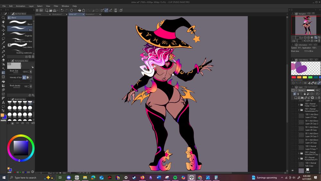Viewport: 321px width, 181px height.
Task: Switch to the ishtar ref document tab
Action: coord(76,14)
